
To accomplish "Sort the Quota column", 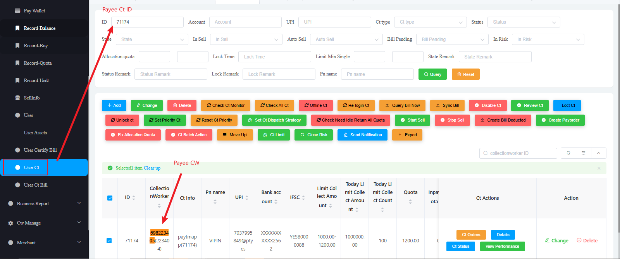I will [x=410, y=201].
